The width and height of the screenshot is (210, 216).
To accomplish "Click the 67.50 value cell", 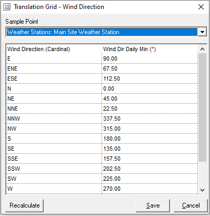I will (x=150, y=68).
